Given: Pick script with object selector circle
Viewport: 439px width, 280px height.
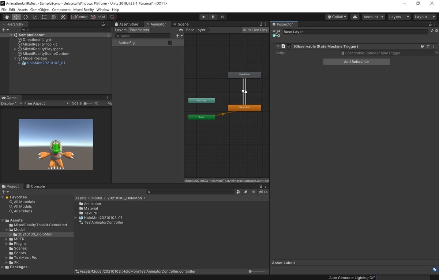Looking at the screenshot, I should [436, 53].
